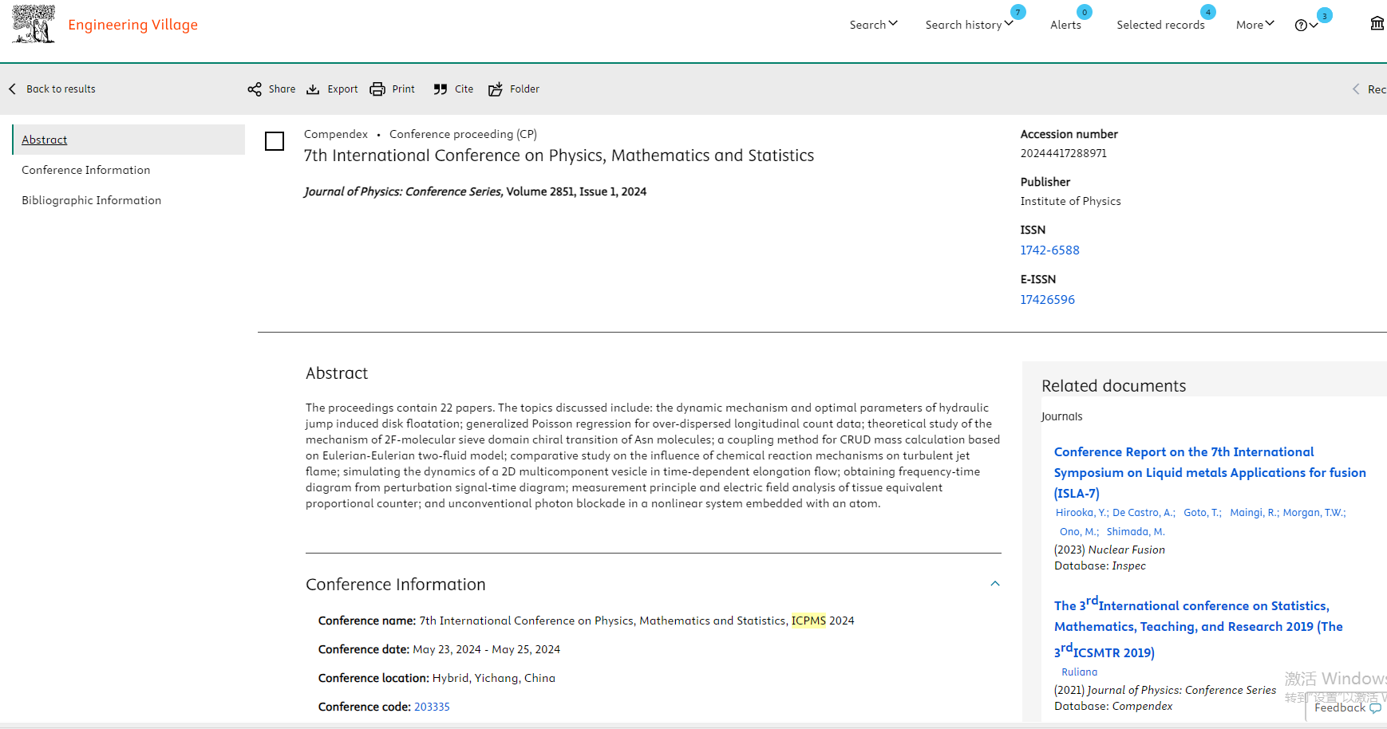Screen dimensions: 1387x729
Task: Click the Back to results arrow
Action: click(13, 89)
